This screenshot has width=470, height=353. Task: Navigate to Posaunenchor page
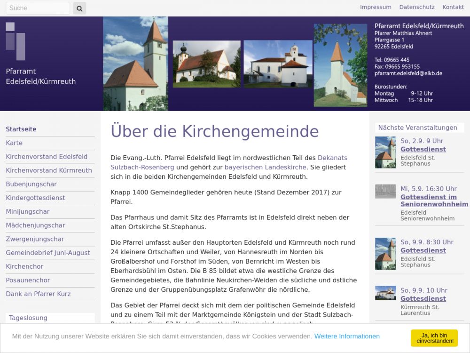(x=27, y=280)
